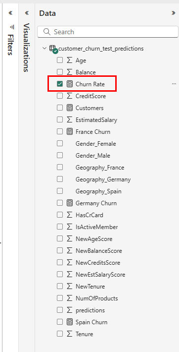Click the search magnifier icon
The image size is (179, 352).
(x=47, y=32)
